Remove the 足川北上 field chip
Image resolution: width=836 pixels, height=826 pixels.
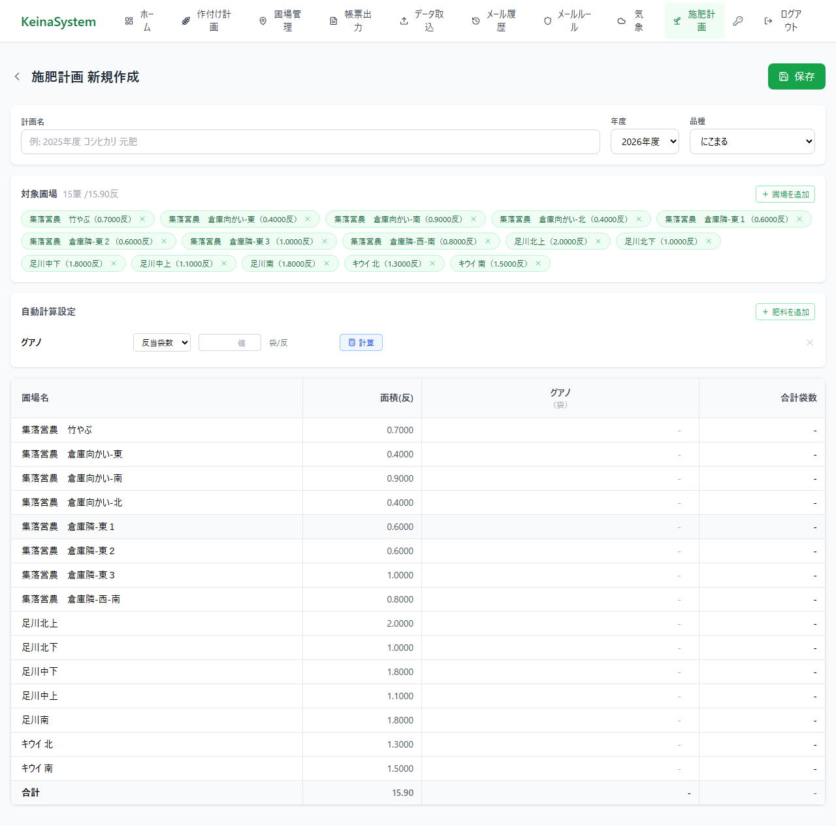tap(598, 242)
